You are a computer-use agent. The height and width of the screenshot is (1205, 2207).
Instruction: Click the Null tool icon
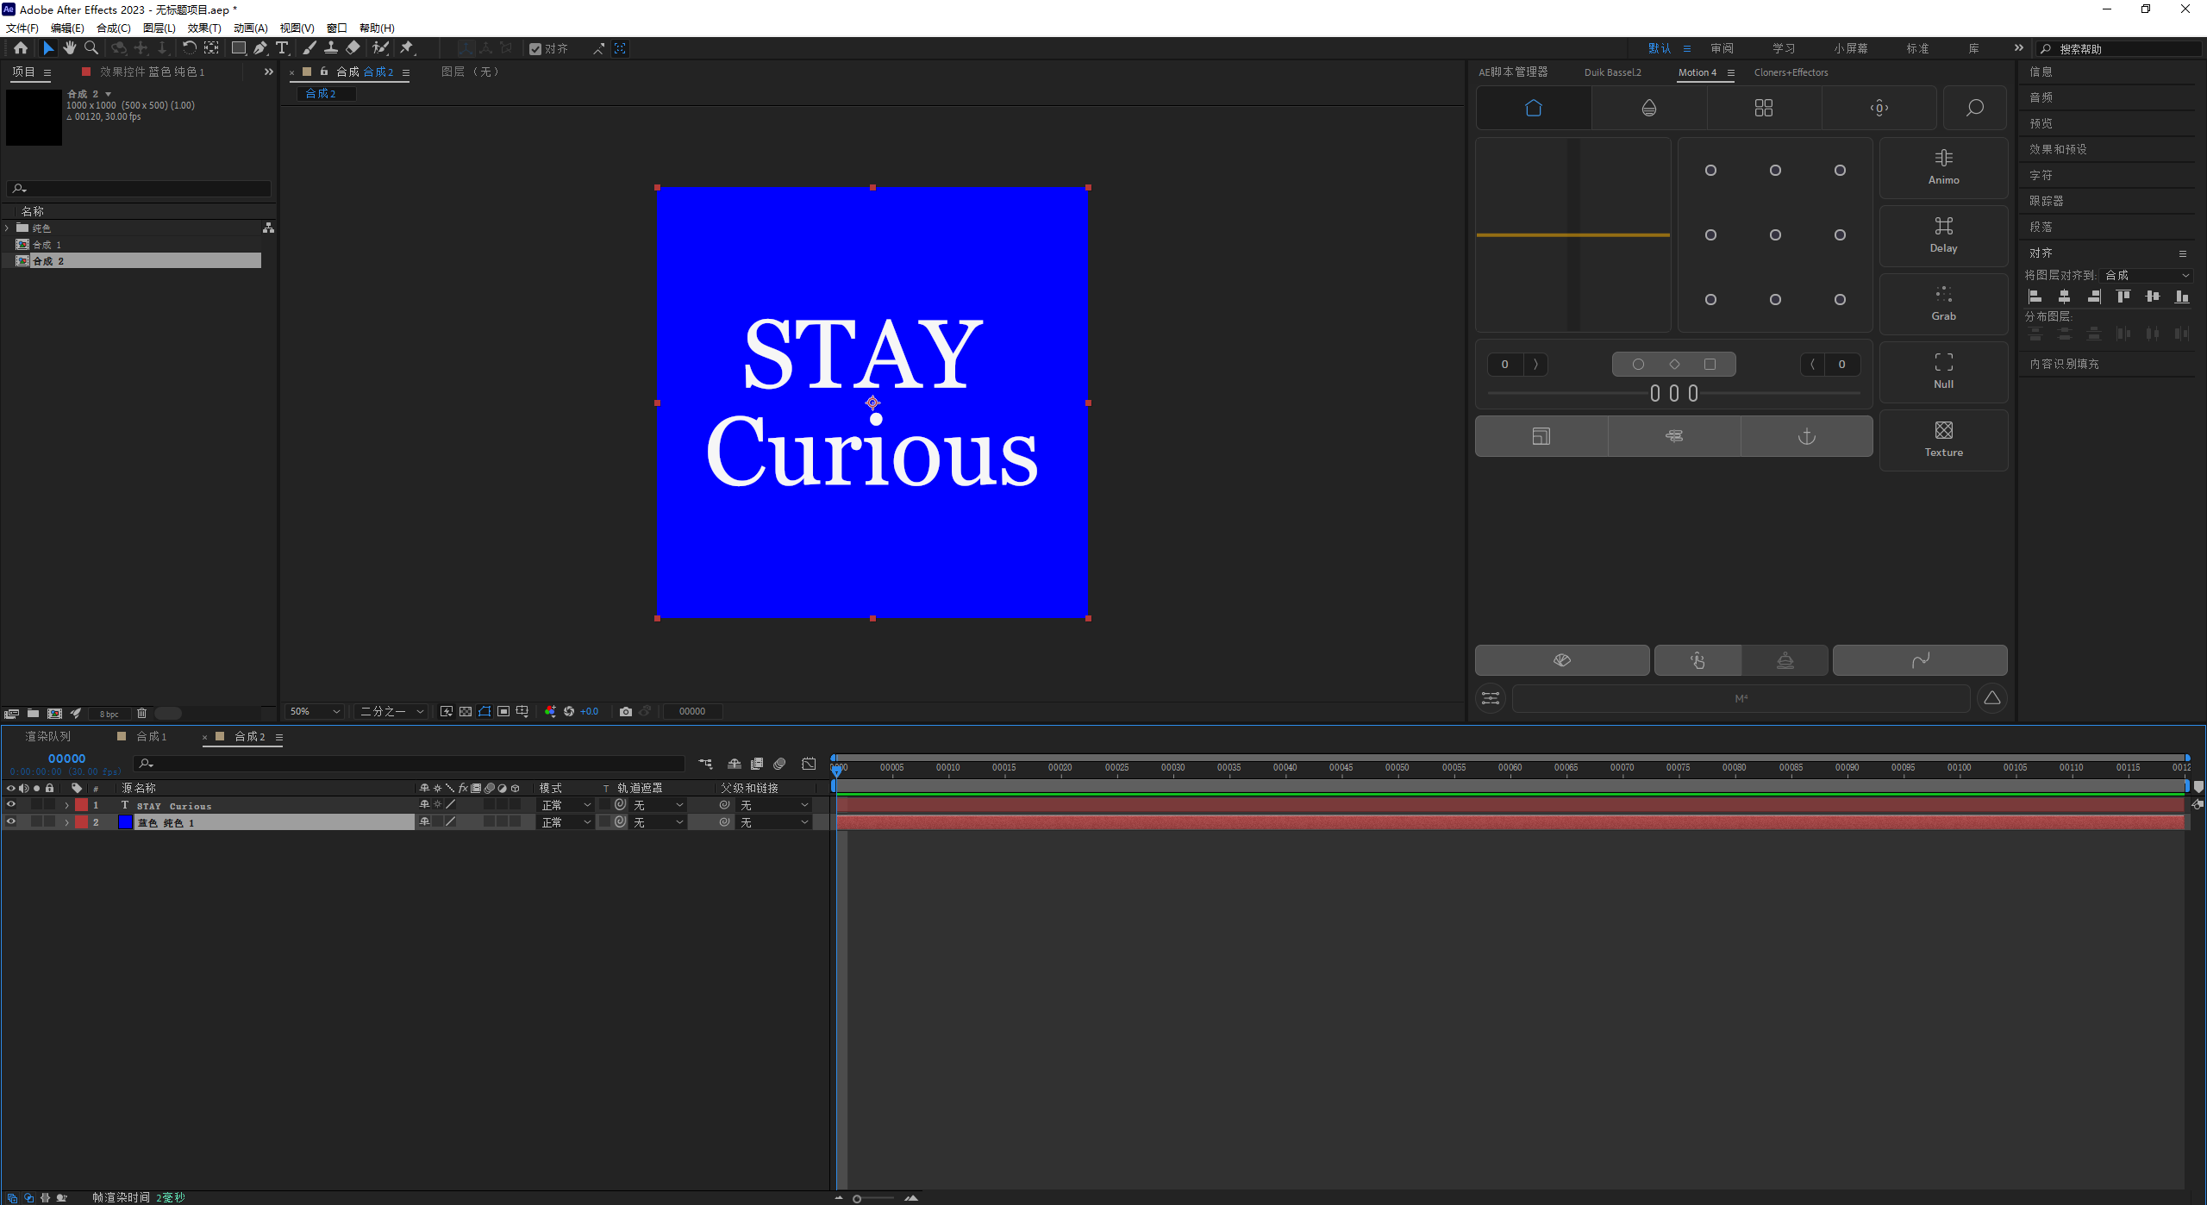coord(1943,371)
